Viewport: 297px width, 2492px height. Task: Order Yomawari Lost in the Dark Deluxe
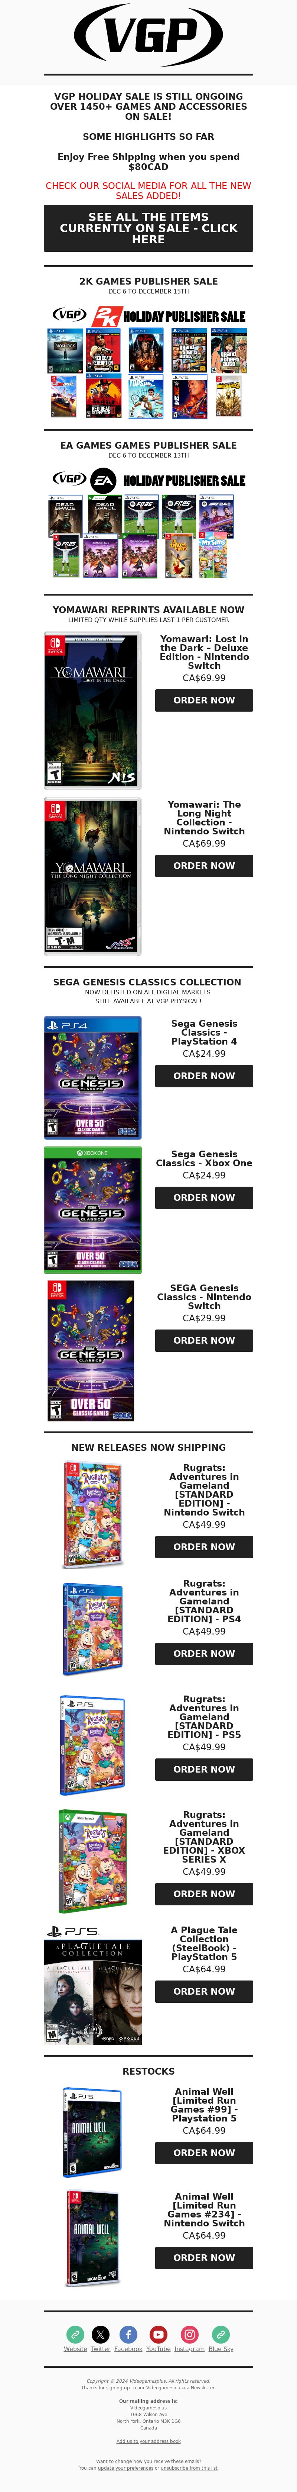[203, 700]
